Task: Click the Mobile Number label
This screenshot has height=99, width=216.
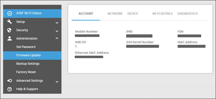Action: click(86, 31)
